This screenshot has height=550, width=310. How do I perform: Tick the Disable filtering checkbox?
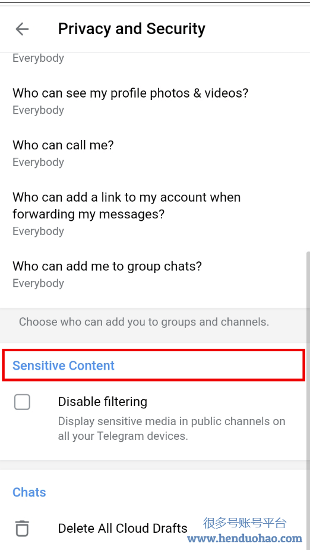coord(22,402)
